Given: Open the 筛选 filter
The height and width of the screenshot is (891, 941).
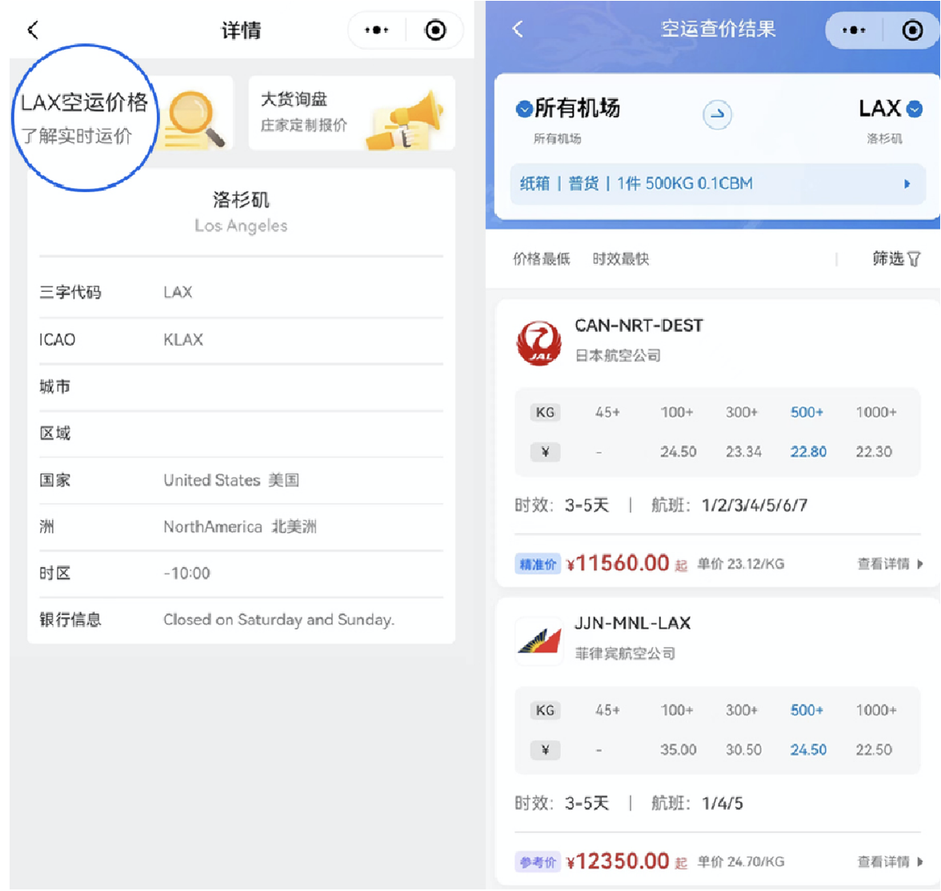Looking at the screenshot, I should (895, 259).
